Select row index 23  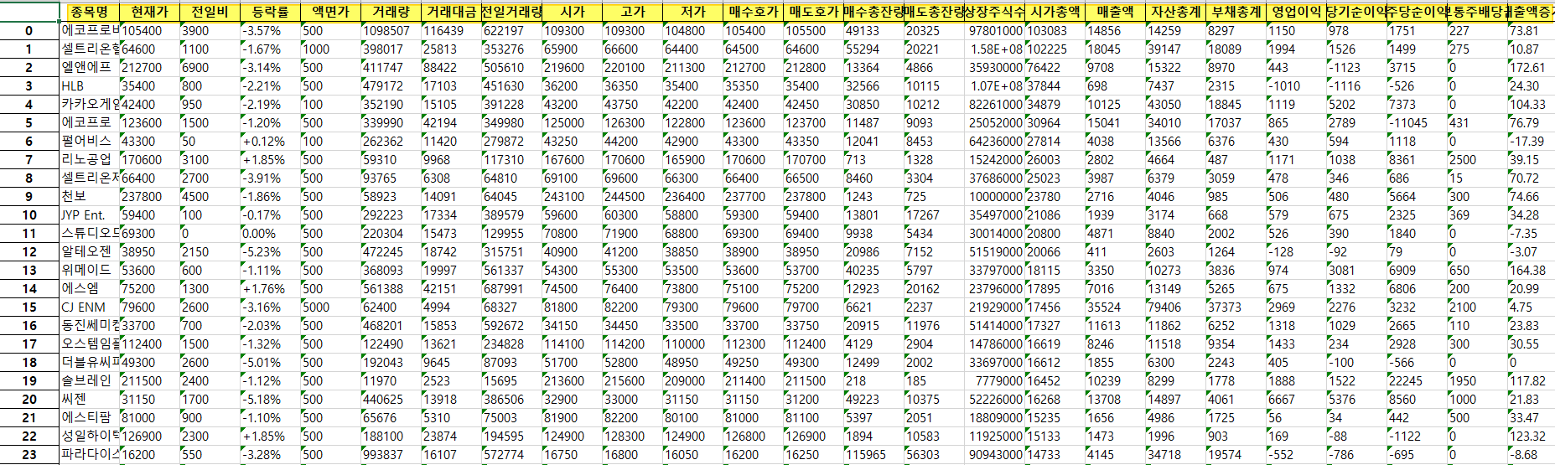click(x=29, y=455)
